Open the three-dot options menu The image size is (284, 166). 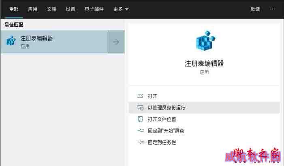click(x=272, y=8)
